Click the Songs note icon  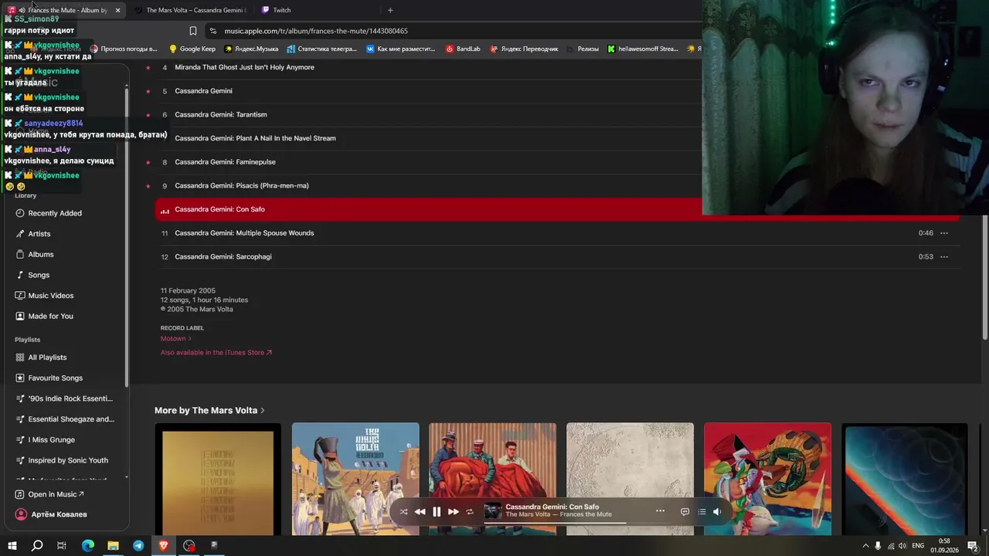pyautogui.click(x=20, y=275)
